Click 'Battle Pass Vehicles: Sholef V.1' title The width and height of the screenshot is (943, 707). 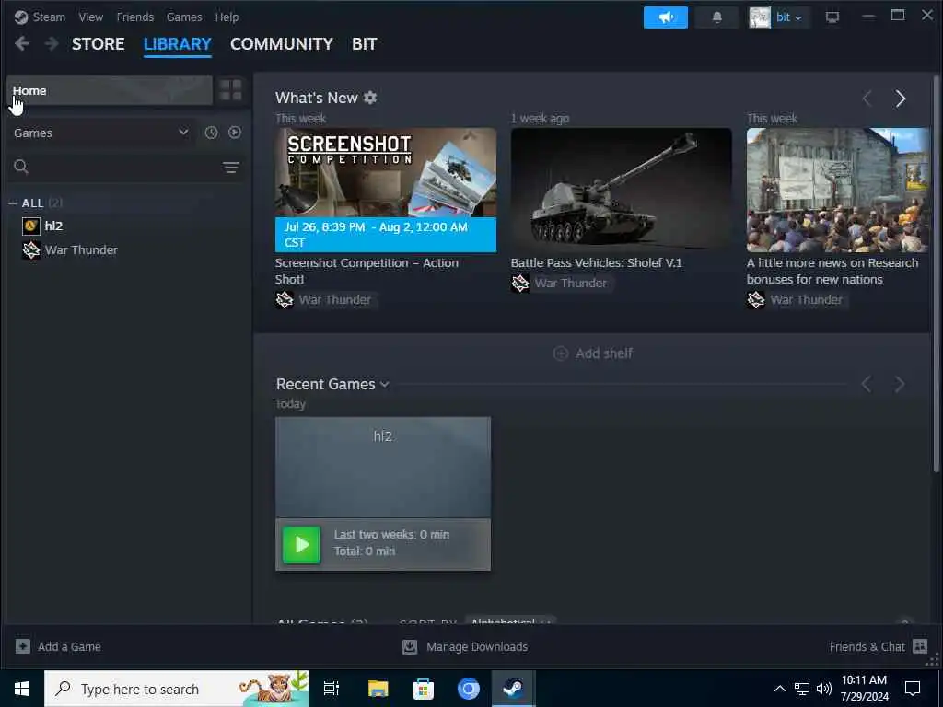point(596,262)
